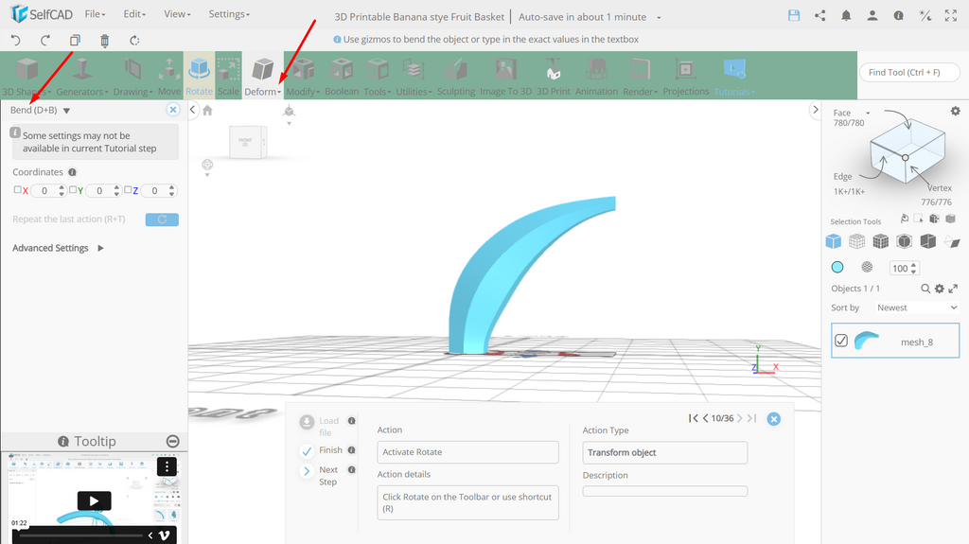969x544 pixels.
Task: Expand the Advanced Settings section
Action: coord(58,248)
